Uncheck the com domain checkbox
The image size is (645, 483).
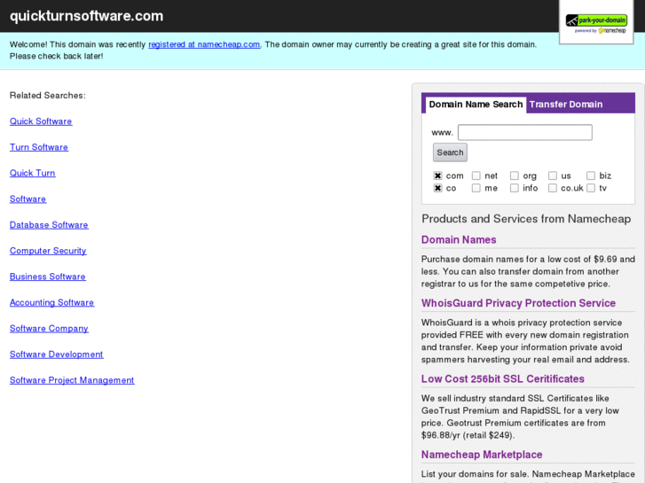(x=437, y=176)
